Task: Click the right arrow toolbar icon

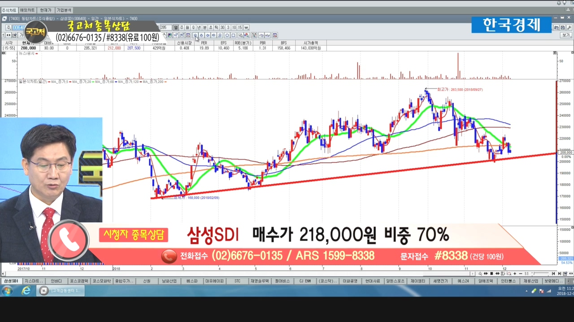Action: tap(213, 35)
